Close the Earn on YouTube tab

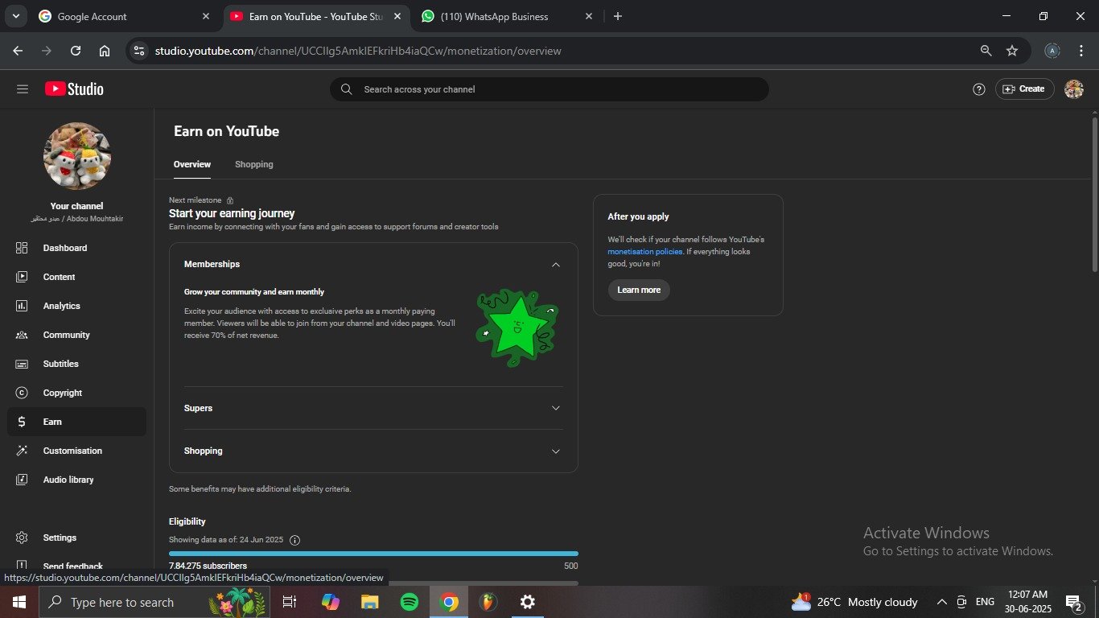(x=397, y=16)
